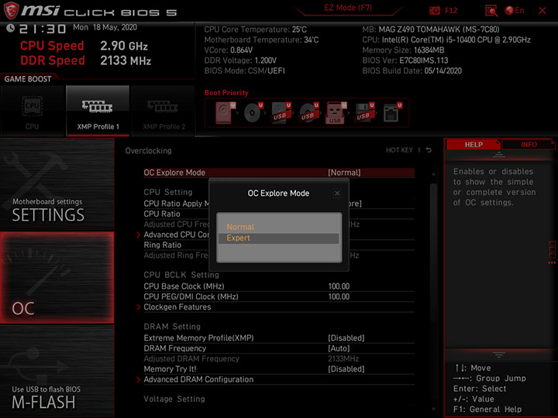Screen dimensions: 558x418
Task: Expand Advanced CPU Configuration submenu
Action: tap(176, 235)
